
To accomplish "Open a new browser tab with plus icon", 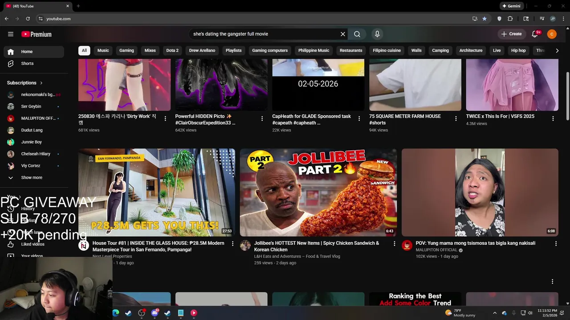I will [78, 6].
